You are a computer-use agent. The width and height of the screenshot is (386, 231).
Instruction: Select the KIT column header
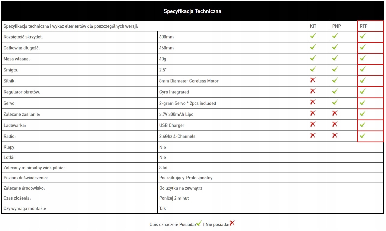313,26
